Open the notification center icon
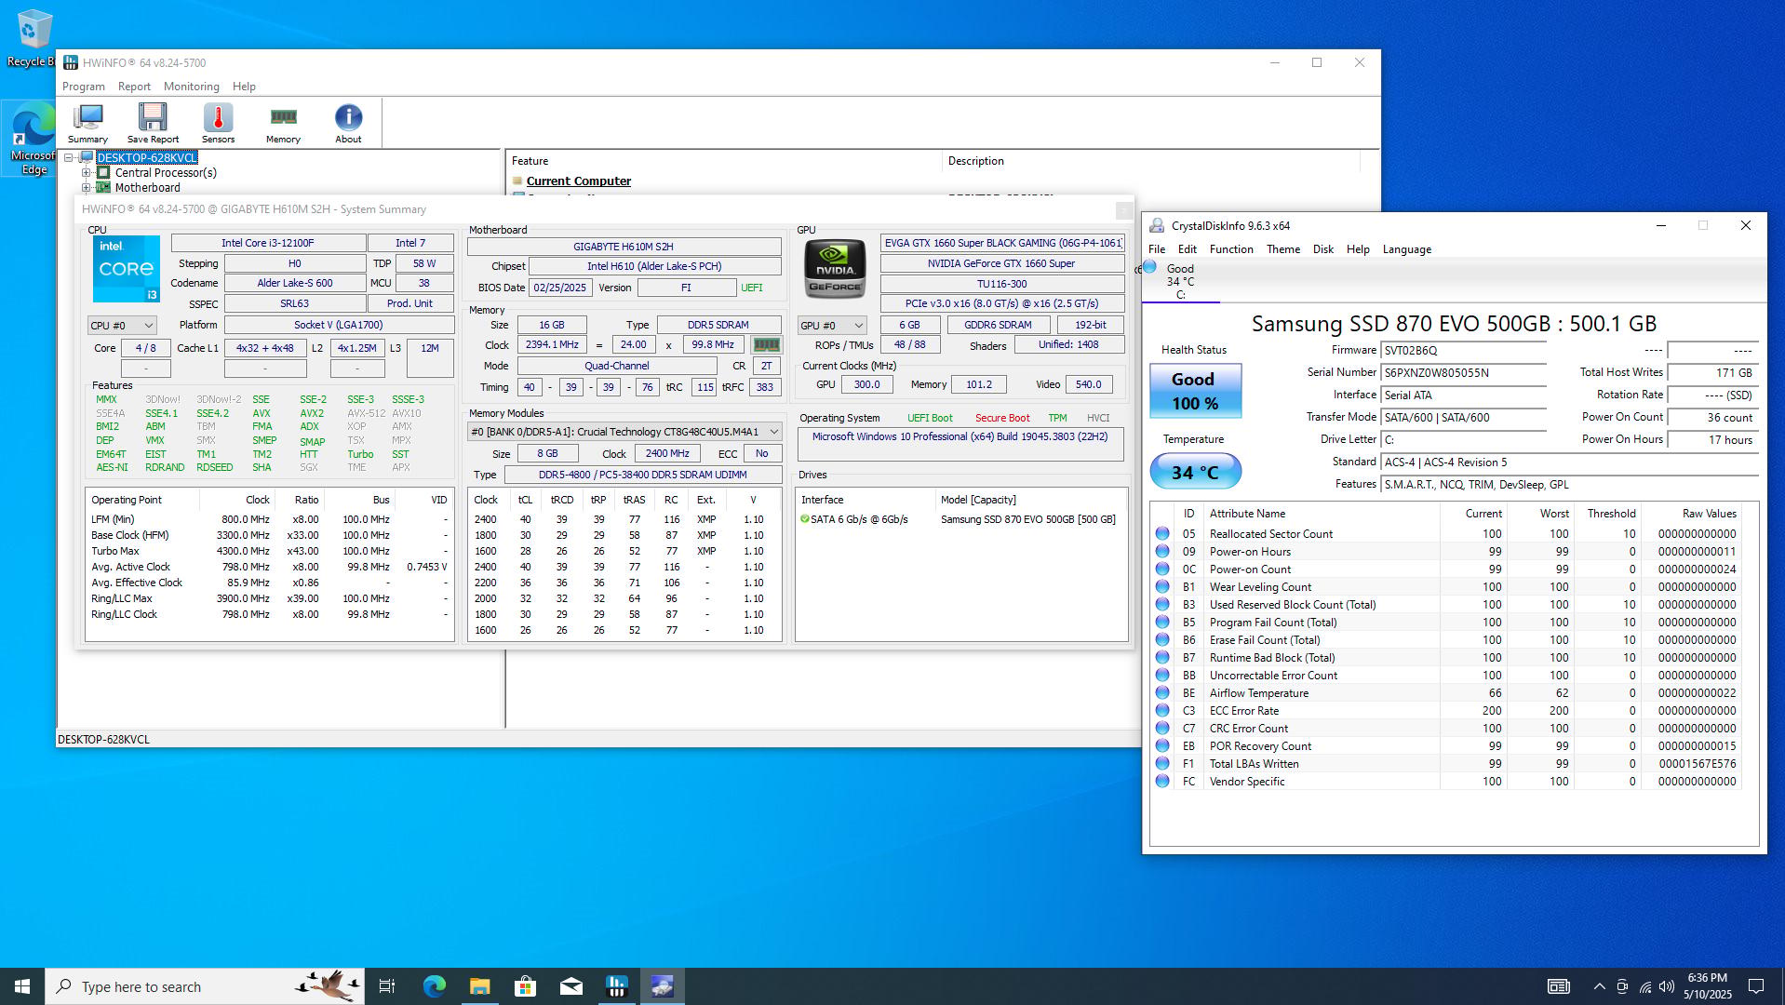 1756,986
